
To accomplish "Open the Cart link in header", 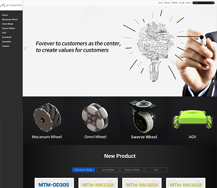I will pyautogui.click(x=182, y=3).
